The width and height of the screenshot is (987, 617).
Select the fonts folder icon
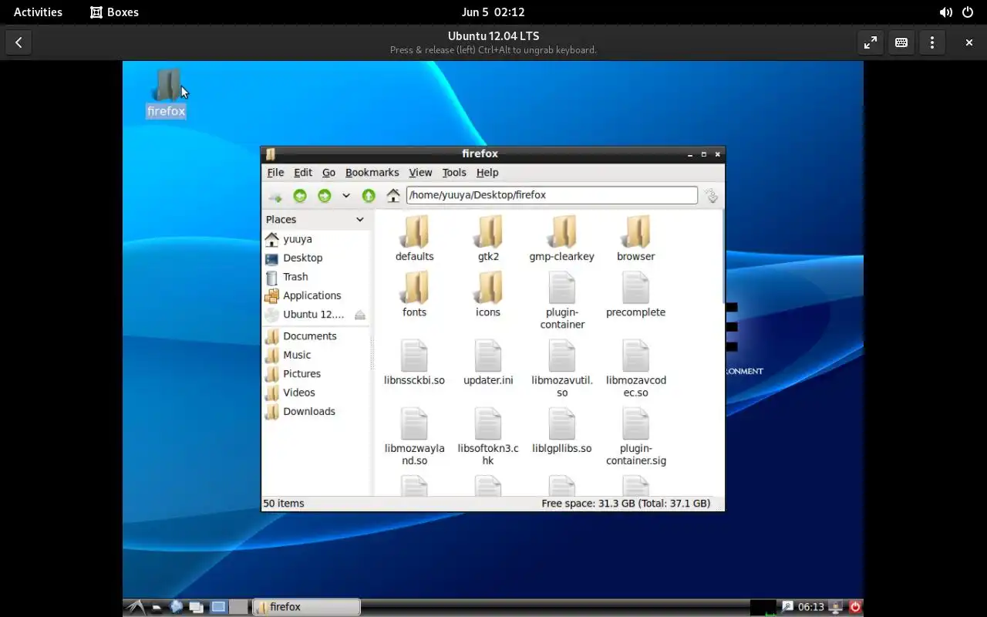click(415, 288)
